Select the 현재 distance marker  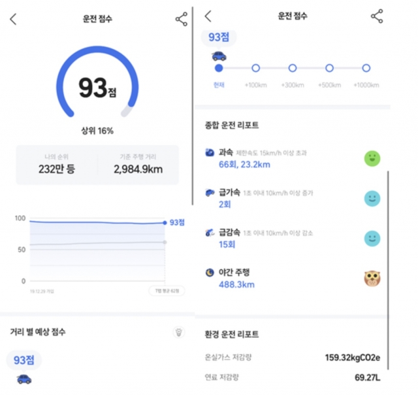tap(219, 68)
